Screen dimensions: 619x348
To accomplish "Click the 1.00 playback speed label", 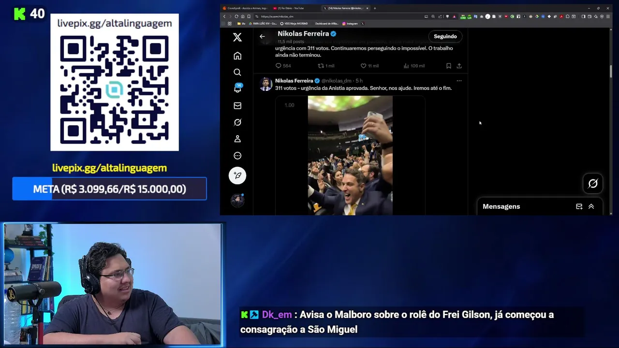I will (x=289, y=105).
